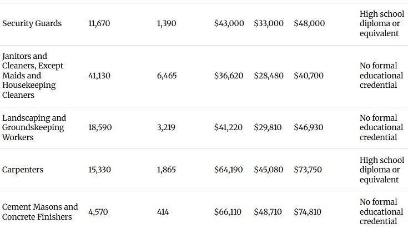Click the Landscaping and Groundskeeping Workers cell
Screen dimensions: 408x228
[34, 127]
